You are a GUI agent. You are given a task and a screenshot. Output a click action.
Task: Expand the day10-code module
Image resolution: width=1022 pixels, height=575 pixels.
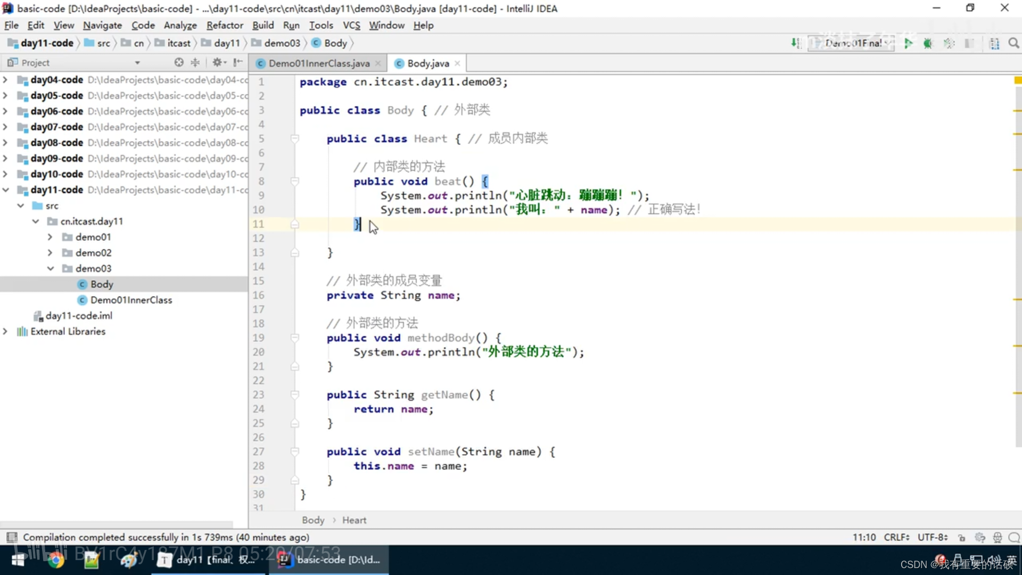coord(5,174)
